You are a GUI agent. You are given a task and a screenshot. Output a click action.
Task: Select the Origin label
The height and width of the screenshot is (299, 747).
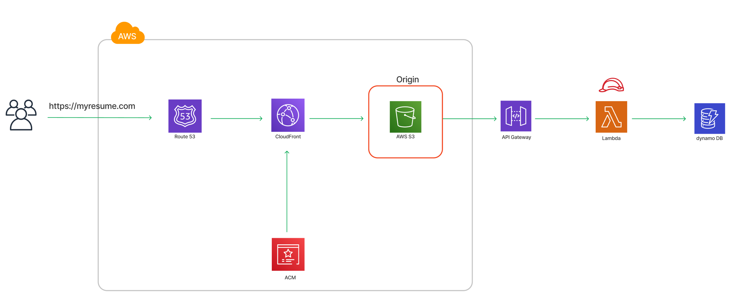pyautogui.click(x=408, y=79)
